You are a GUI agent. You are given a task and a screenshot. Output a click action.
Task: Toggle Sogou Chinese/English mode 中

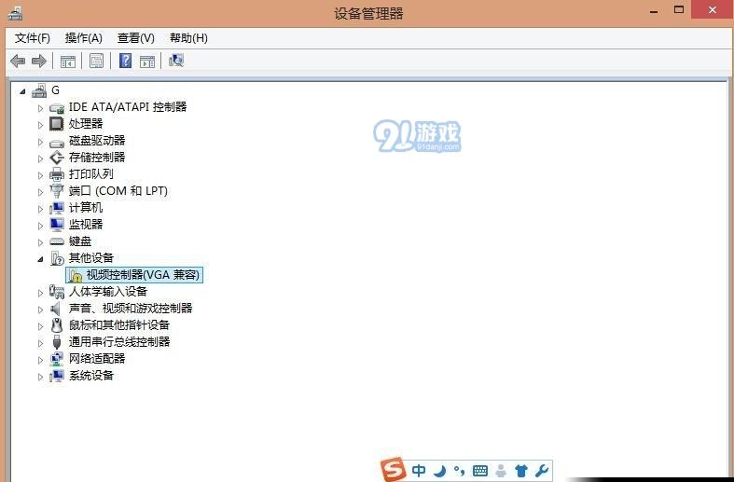(419, 470)
